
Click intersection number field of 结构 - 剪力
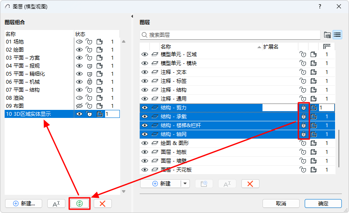[327, 108]
